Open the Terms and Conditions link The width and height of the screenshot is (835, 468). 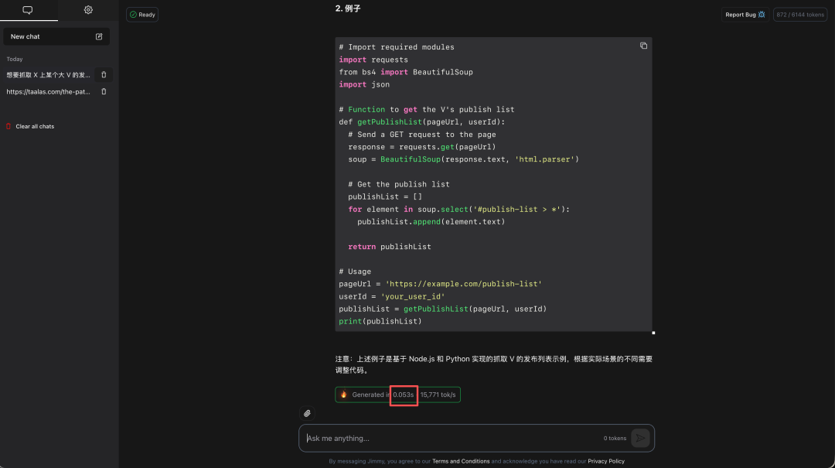pyautogui.click(x=461, y=461)
